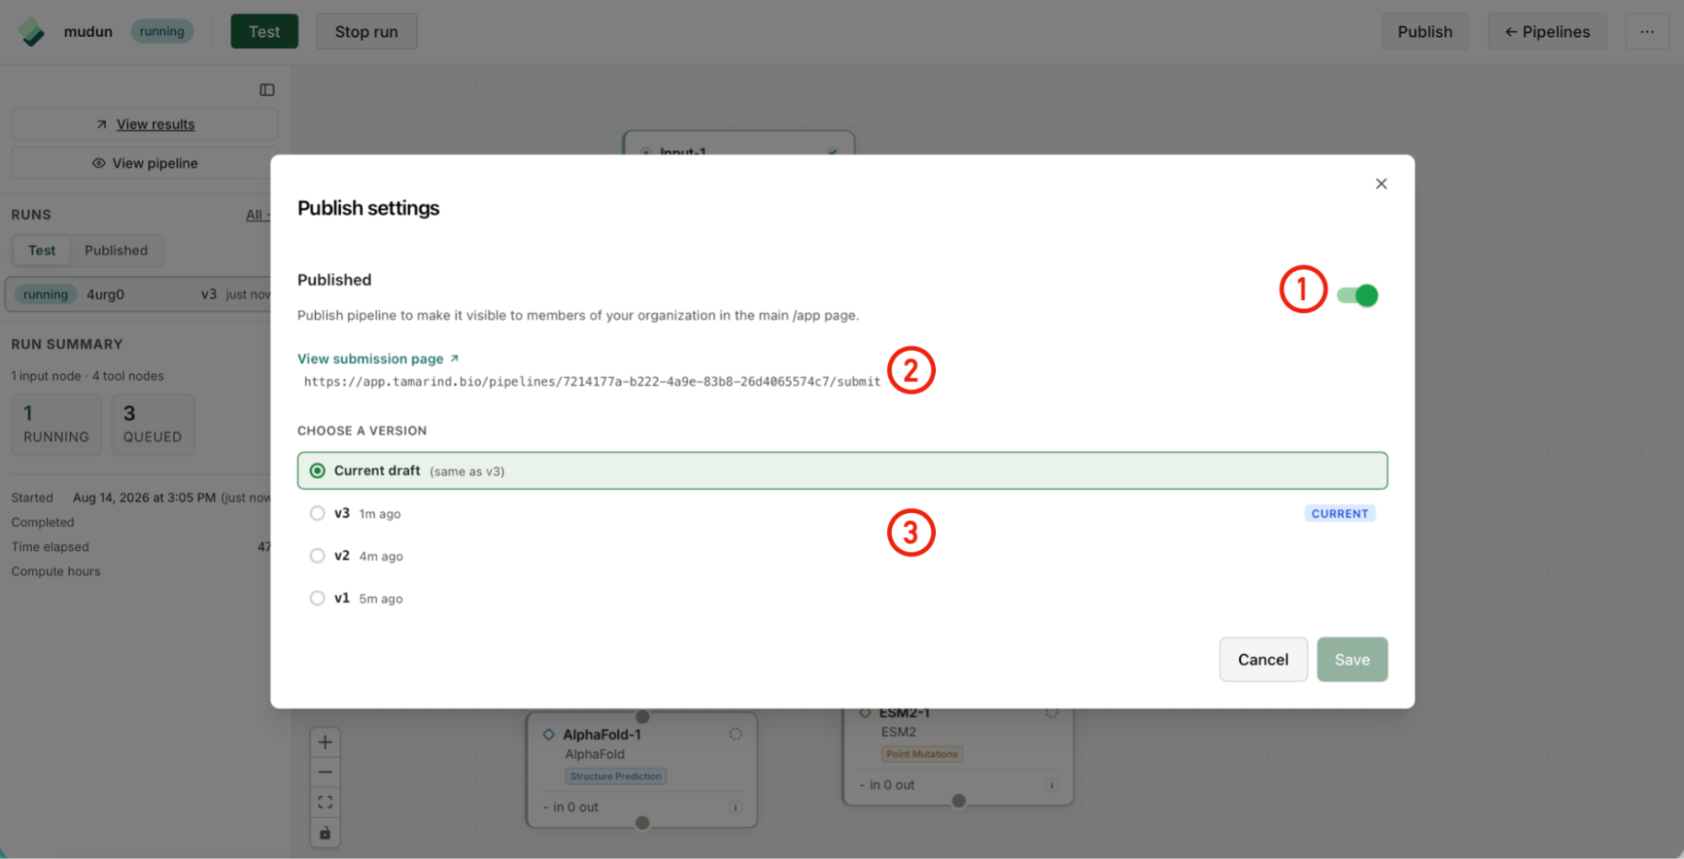1684x859 pixels.
Task: Click the mudun pipeline name
Action: tap(88, 31)
